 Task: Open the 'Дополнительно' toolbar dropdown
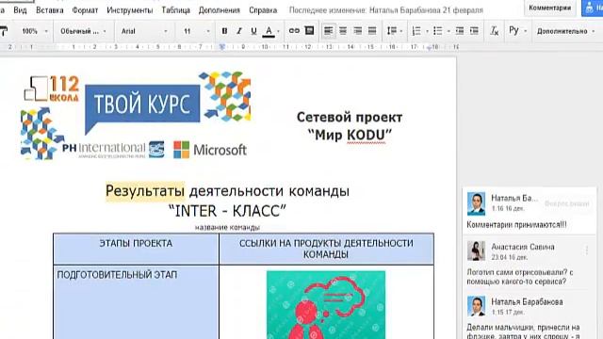565,31
